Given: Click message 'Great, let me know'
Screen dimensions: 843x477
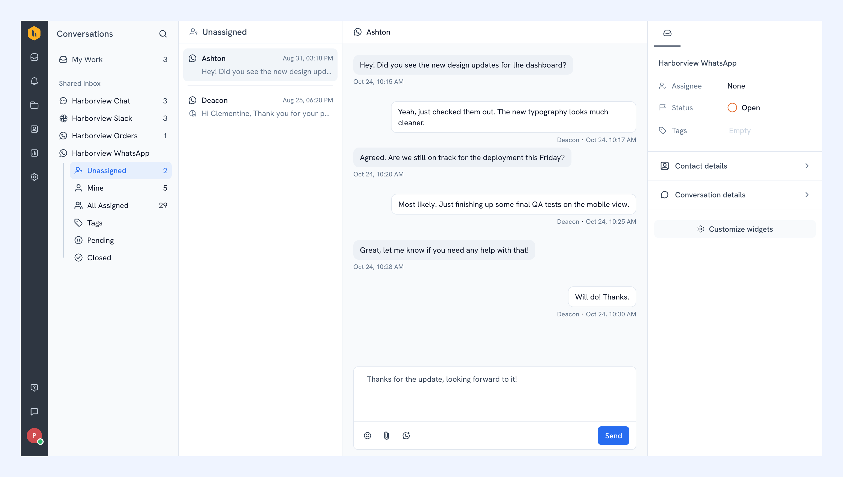Looking at the screenshot, I should [x=444, y=250].
